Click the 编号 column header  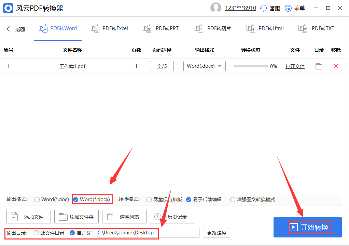click(9, 50)
